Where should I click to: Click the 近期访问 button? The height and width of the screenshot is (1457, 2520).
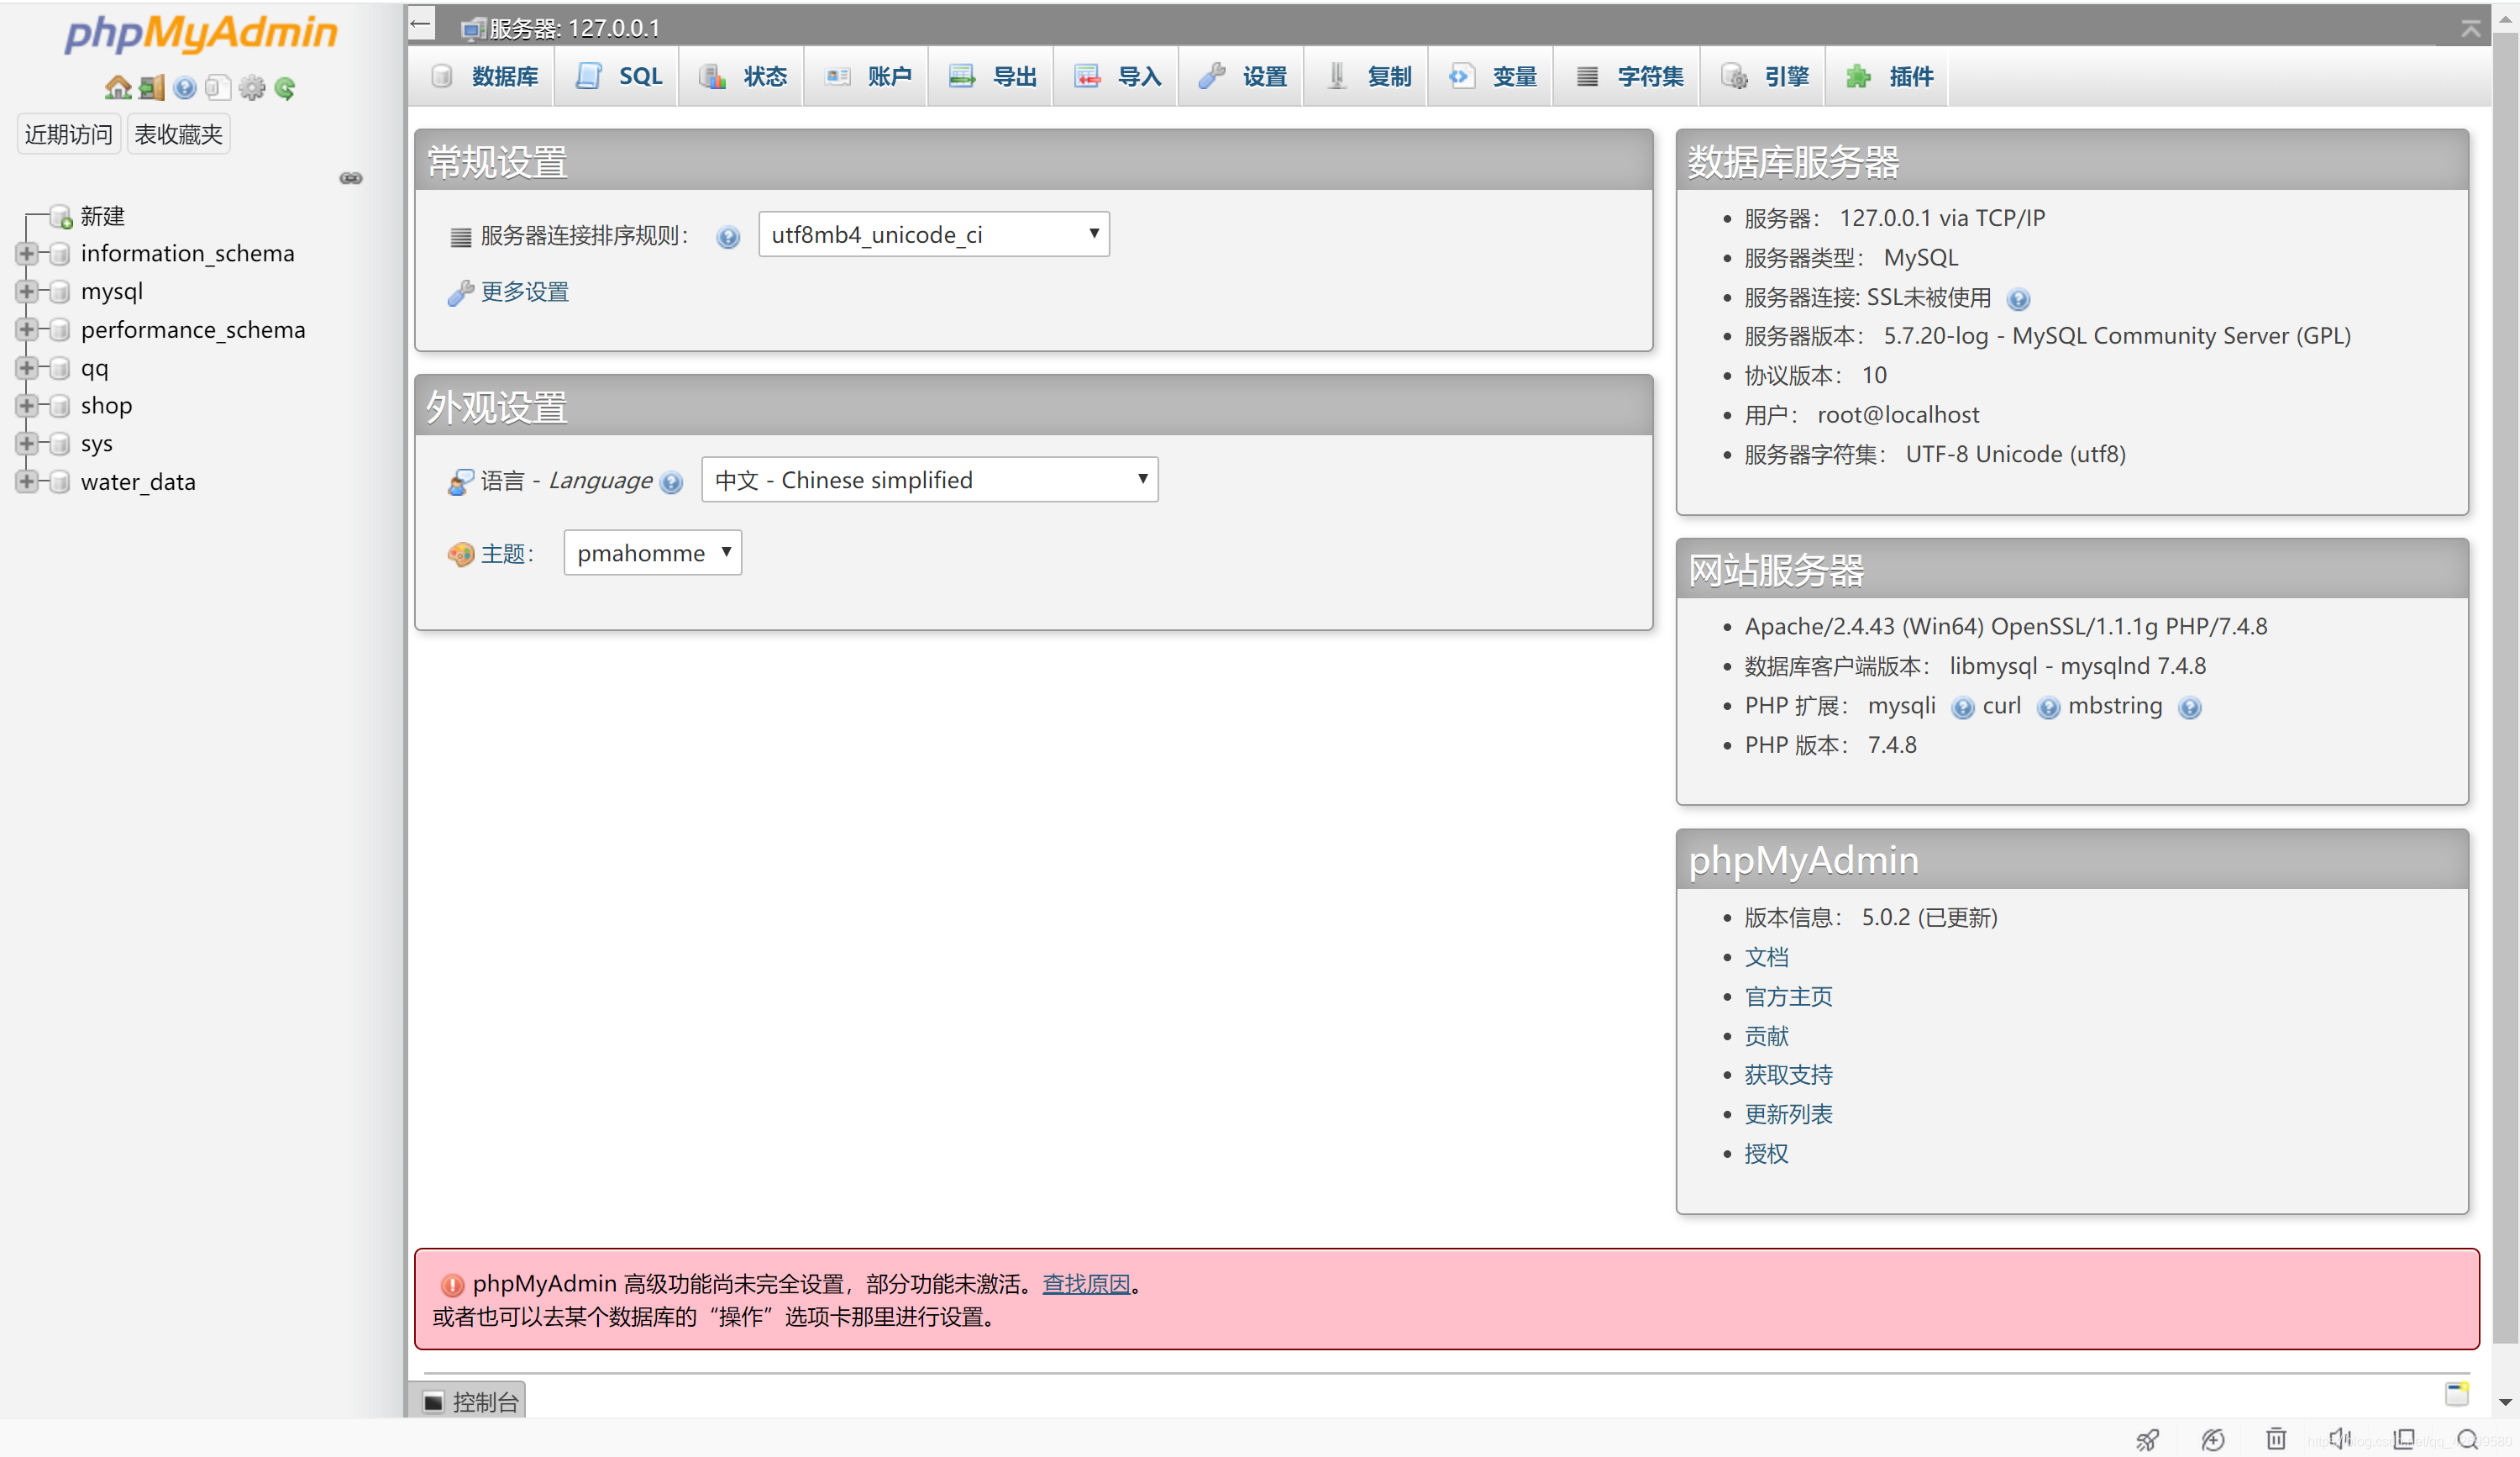point(68,134)
